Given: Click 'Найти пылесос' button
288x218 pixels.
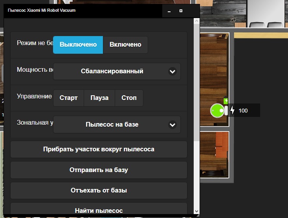Looking at the screenshot, I should point(99,209).
